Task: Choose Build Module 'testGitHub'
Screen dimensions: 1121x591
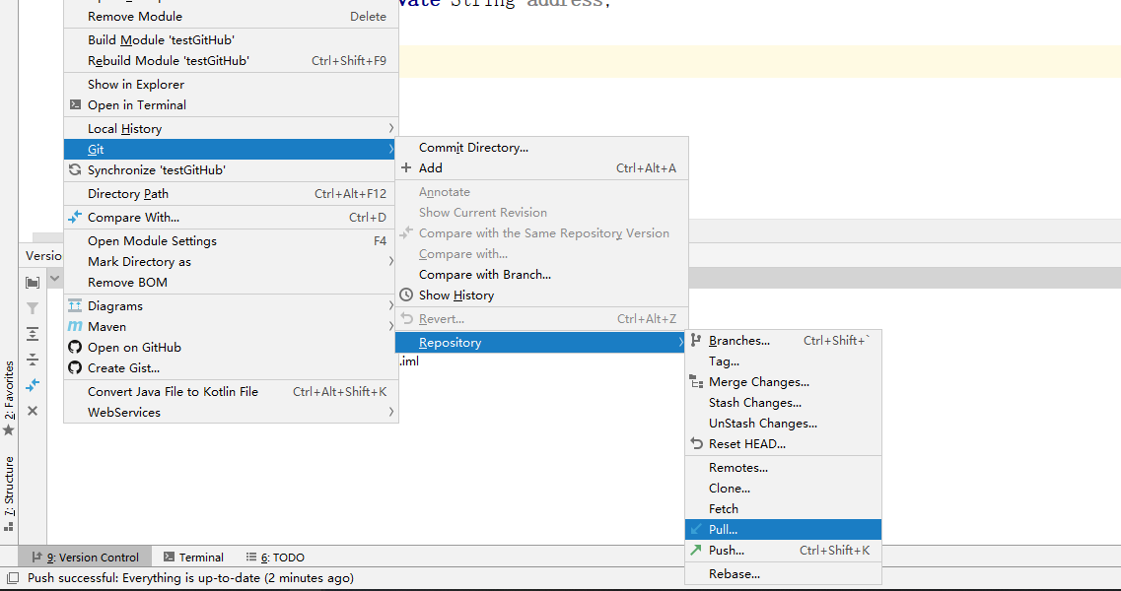Action: pos(231,40)
